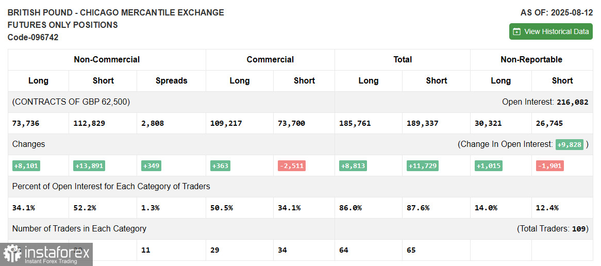Click the calendar icon in the green button
The image size is (601, 266).
tap(517, 31)
